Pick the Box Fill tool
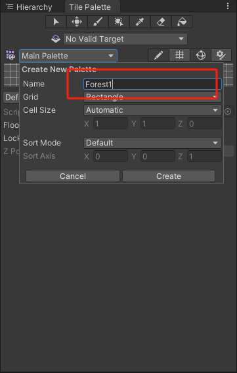The width and height of the screenshot is (237, 373). (119, 22)
